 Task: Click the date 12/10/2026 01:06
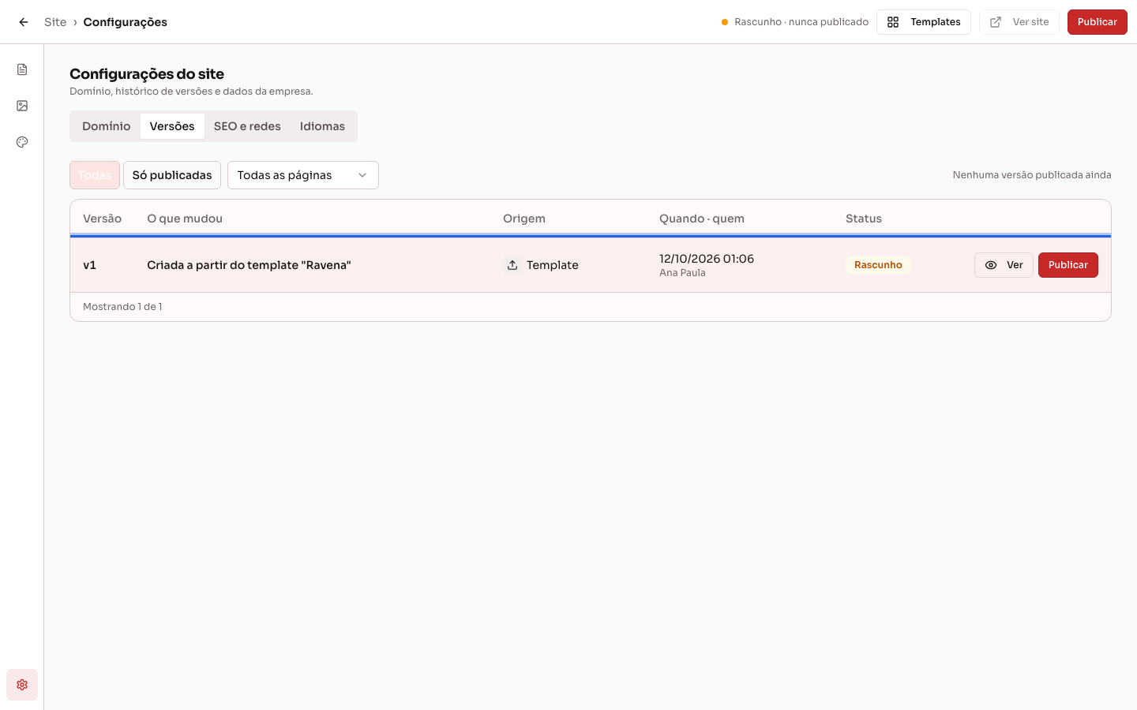(x=707, y=259)
